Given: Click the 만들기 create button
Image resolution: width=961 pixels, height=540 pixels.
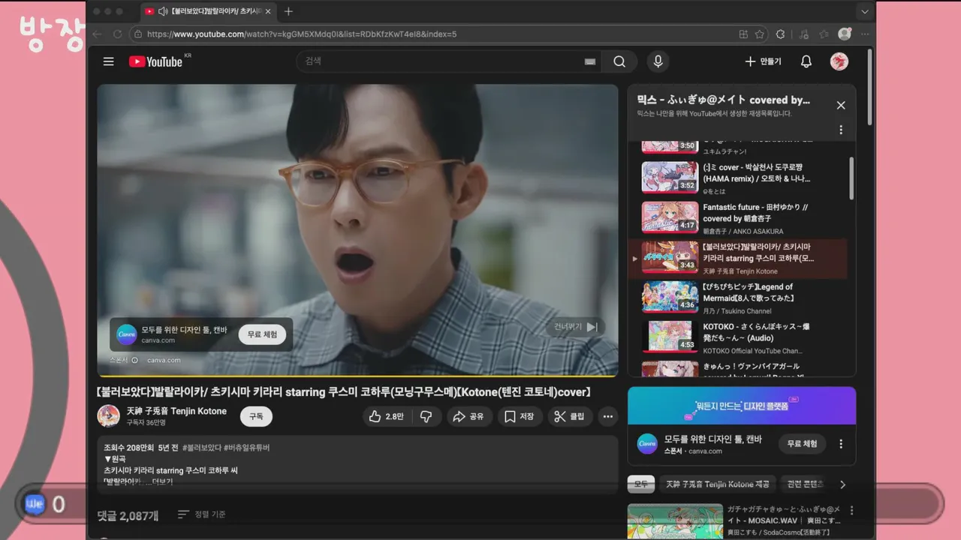Looking at the screenshot, I should pos(763,61).
